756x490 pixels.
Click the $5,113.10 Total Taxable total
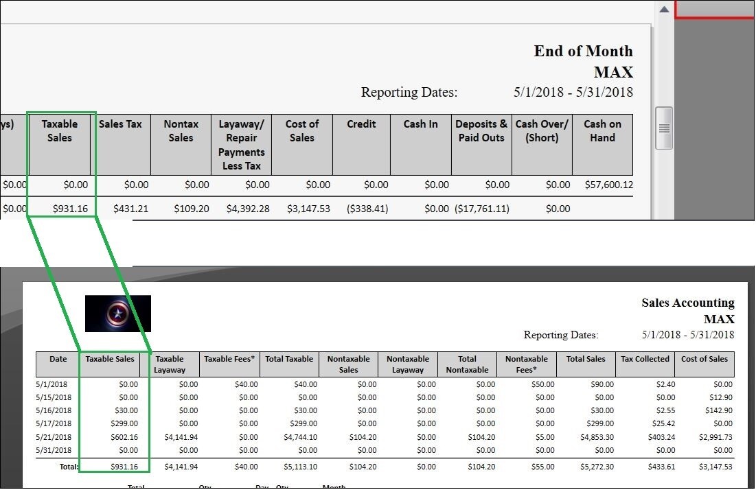point(300,467)
